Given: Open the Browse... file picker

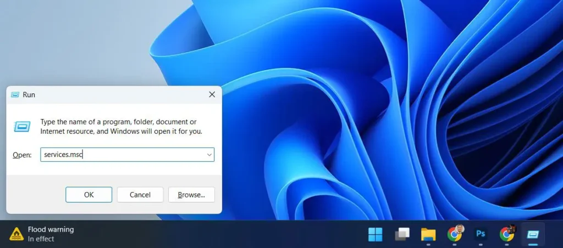Looking at the screenshot, I should click(x=191, y=195).
